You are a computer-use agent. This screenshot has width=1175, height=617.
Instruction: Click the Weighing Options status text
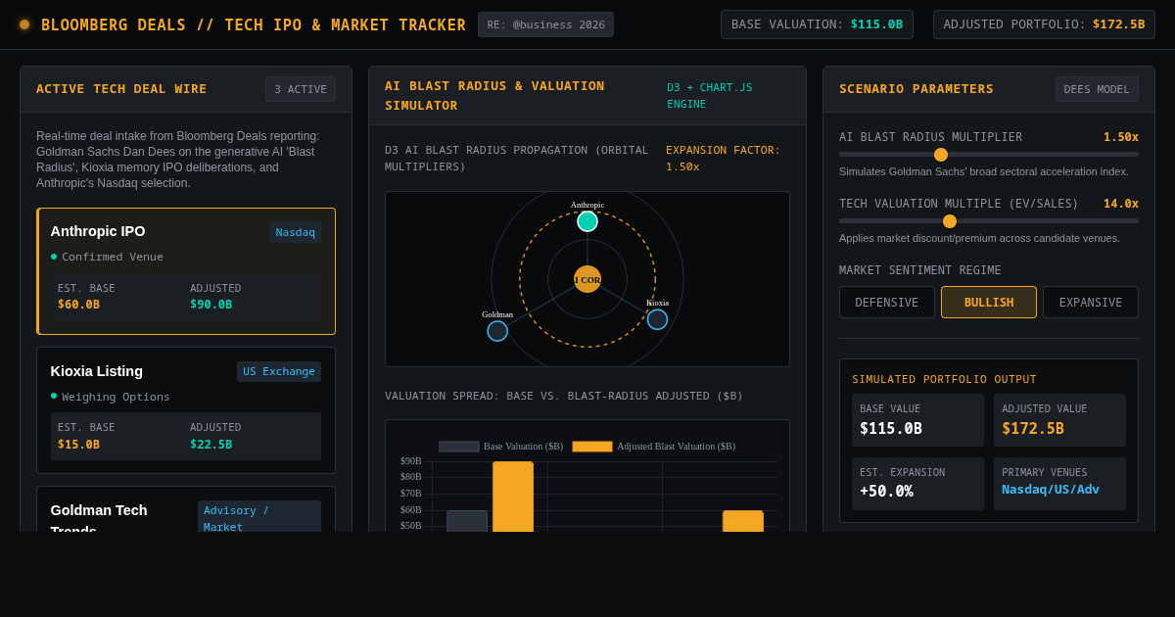click(116, 397)
